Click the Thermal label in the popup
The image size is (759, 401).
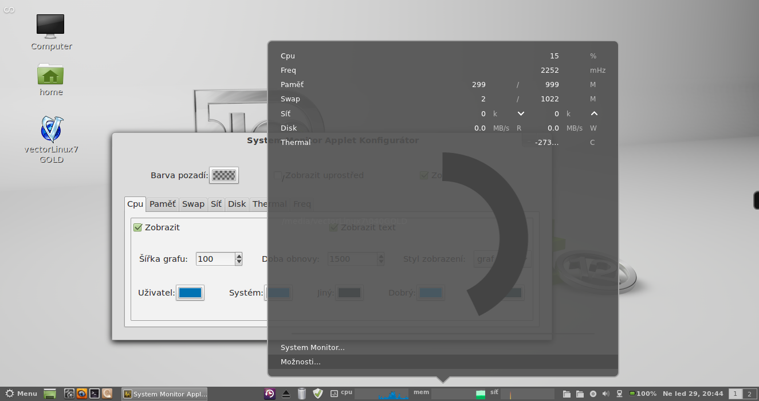(x=296, y=143)
